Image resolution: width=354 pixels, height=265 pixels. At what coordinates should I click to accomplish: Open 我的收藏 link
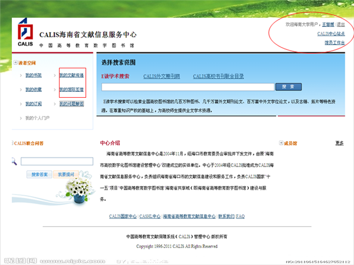tap(34, 90)
